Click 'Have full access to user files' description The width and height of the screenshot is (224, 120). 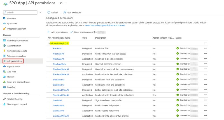108,64
